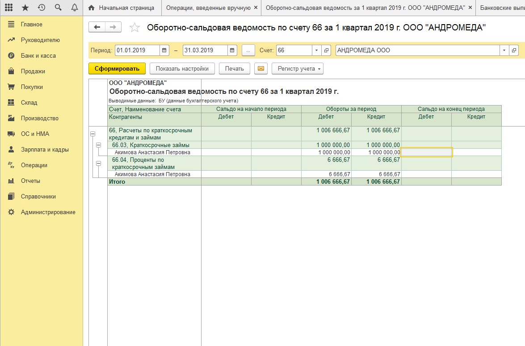Screen dimensions: 525x346
Task: Open the Favorites star in top toolbar
Action: pos(25,7)
